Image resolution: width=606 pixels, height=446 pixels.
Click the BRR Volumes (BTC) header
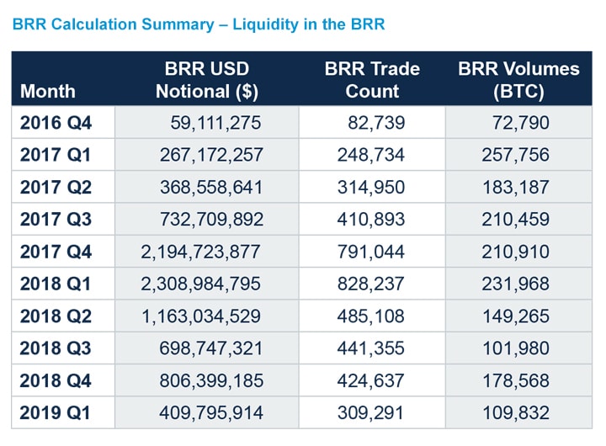click(518, 79)
